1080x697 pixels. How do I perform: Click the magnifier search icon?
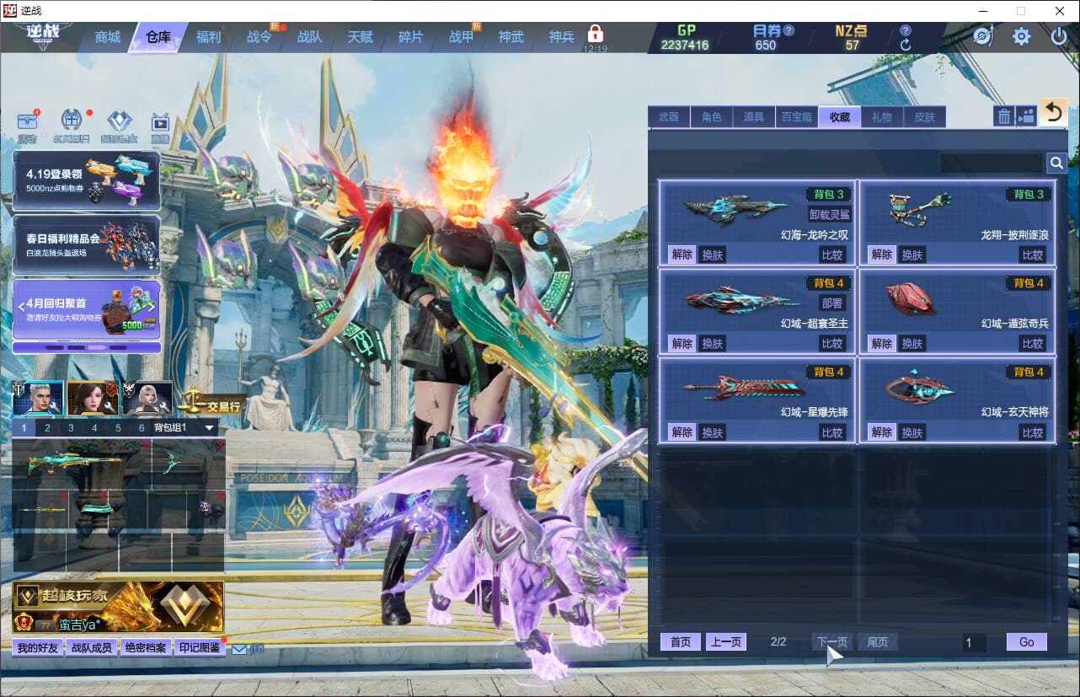1056,163
